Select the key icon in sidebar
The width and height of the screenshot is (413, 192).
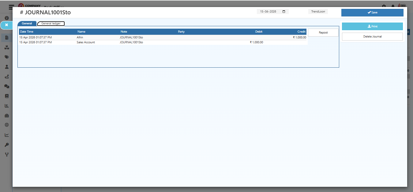(x=7, y=145)
